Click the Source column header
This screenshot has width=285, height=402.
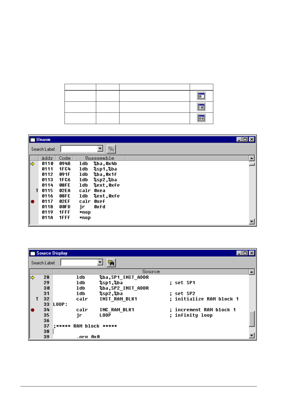coord(151,272)
